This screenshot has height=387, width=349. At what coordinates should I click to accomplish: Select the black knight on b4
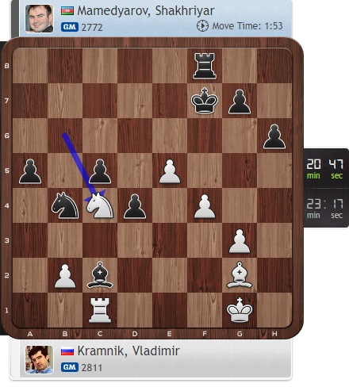point(65,205)
